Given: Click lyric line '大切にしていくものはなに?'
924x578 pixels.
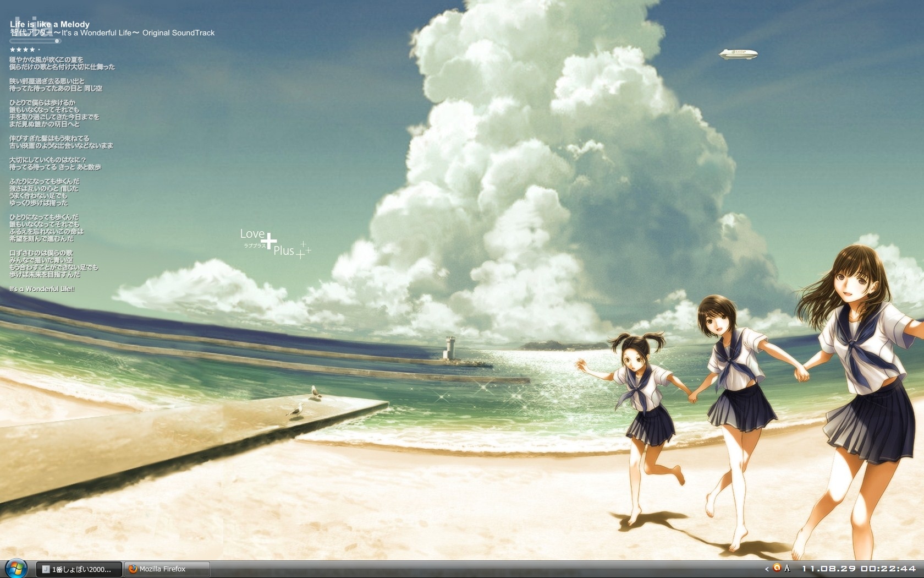Looking at the screenshot, I should click(x=47, y=160).
